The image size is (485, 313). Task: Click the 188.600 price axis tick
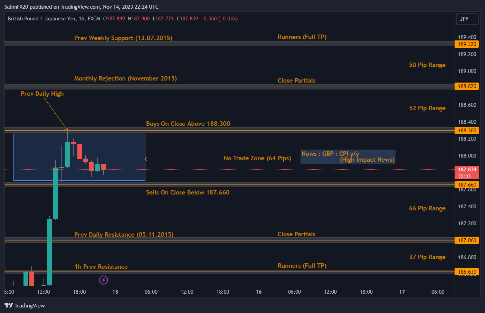click(467, 105)
